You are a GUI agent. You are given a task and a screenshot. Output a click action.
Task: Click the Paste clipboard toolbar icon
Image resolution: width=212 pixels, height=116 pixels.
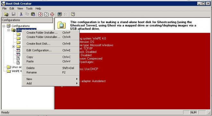pos(33,14)
